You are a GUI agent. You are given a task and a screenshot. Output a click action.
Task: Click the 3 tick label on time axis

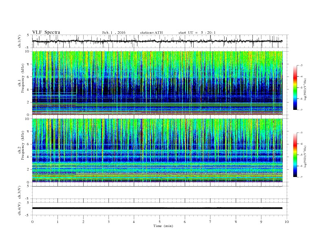pyautogui.click(x=108, y=222)
